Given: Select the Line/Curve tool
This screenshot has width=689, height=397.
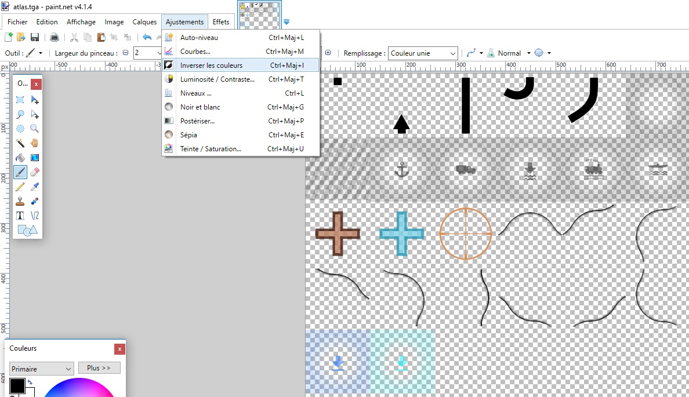Looking at the screenshot, I should click(x=35, y=215).
